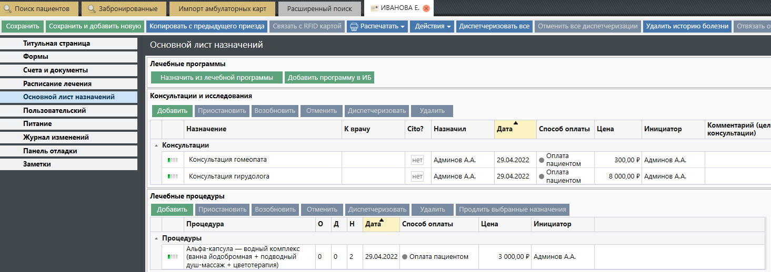Click Назначить из лечебной программы button

pos(217,78)
